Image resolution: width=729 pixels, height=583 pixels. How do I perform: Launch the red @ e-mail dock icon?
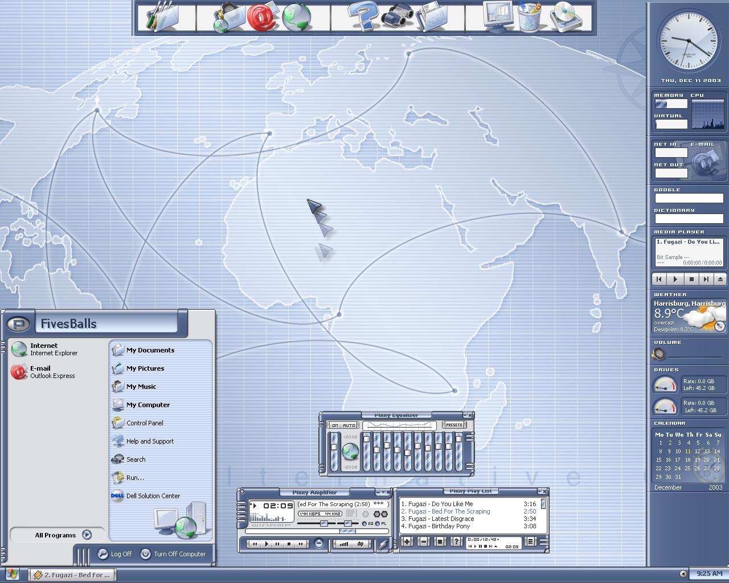[x=261, y=17]
